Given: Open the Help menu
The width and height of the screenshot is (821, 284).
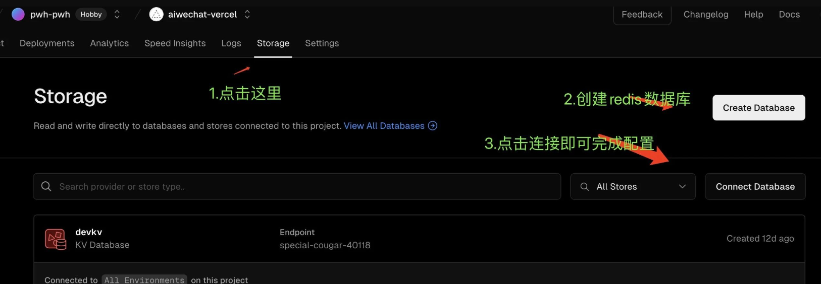Looking at the screenshot, I should (753, 15).
